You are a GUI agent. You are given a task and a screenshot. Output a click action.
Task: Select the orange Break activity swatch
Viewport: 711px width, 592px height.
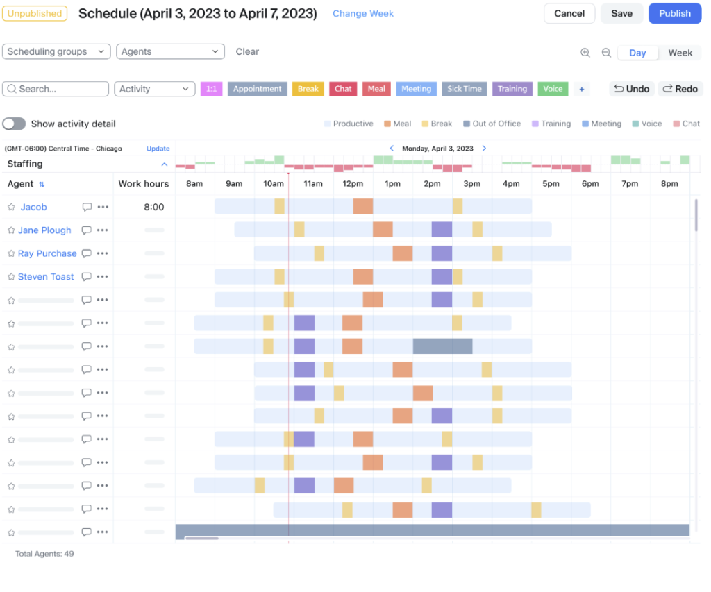[308, 89]
